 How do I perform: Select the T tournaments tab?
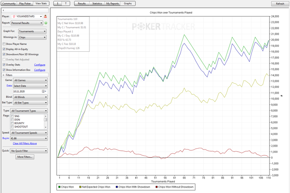tap(66, 3)
